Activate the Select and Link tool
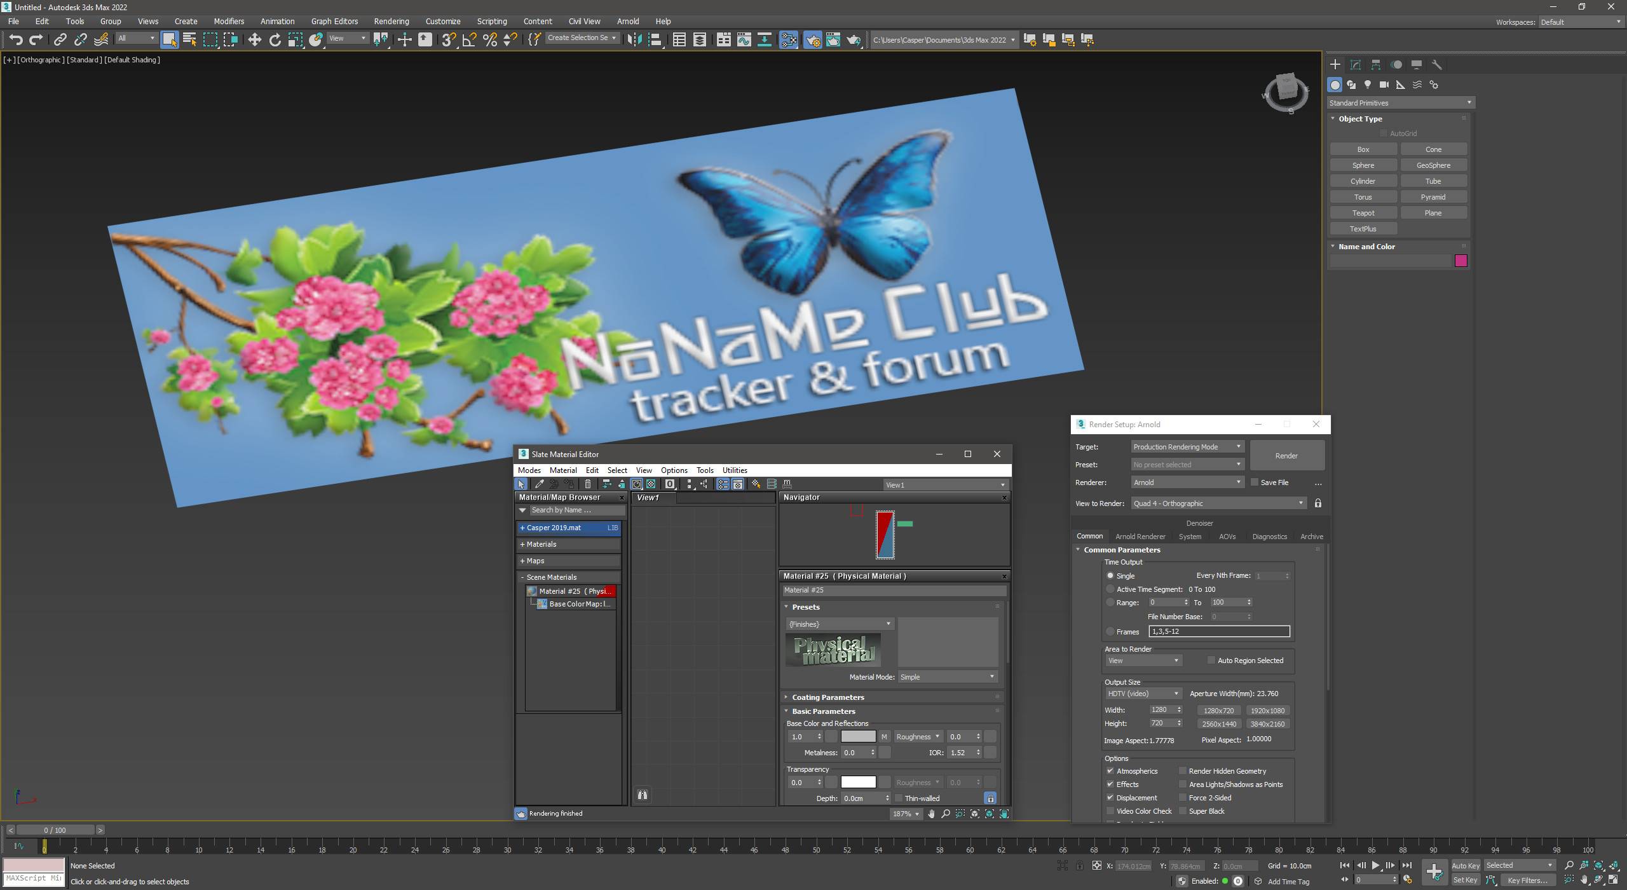1627x890 pixels. [x=60, y=39]
